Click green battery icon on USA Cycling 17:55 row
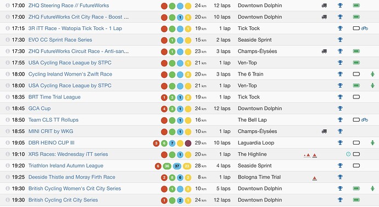The image size is (379, 207). tap(356, 62)
